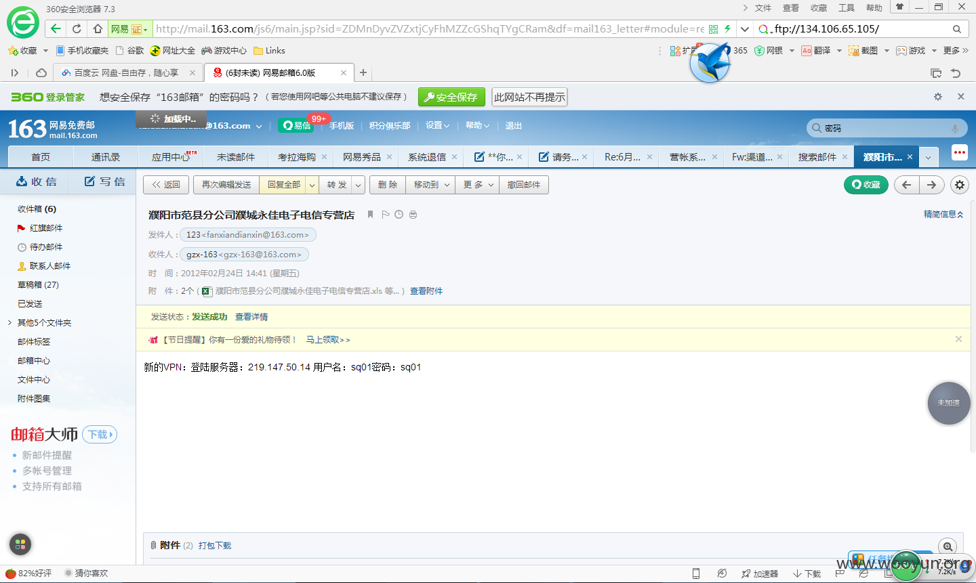Click 返回 button in mail toolbar

tap(166, 185)
